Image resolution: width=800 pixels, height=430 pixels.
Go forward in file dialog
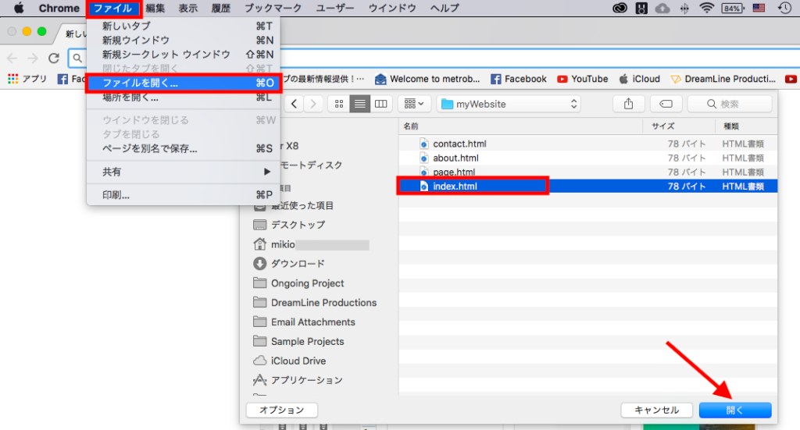313,104
